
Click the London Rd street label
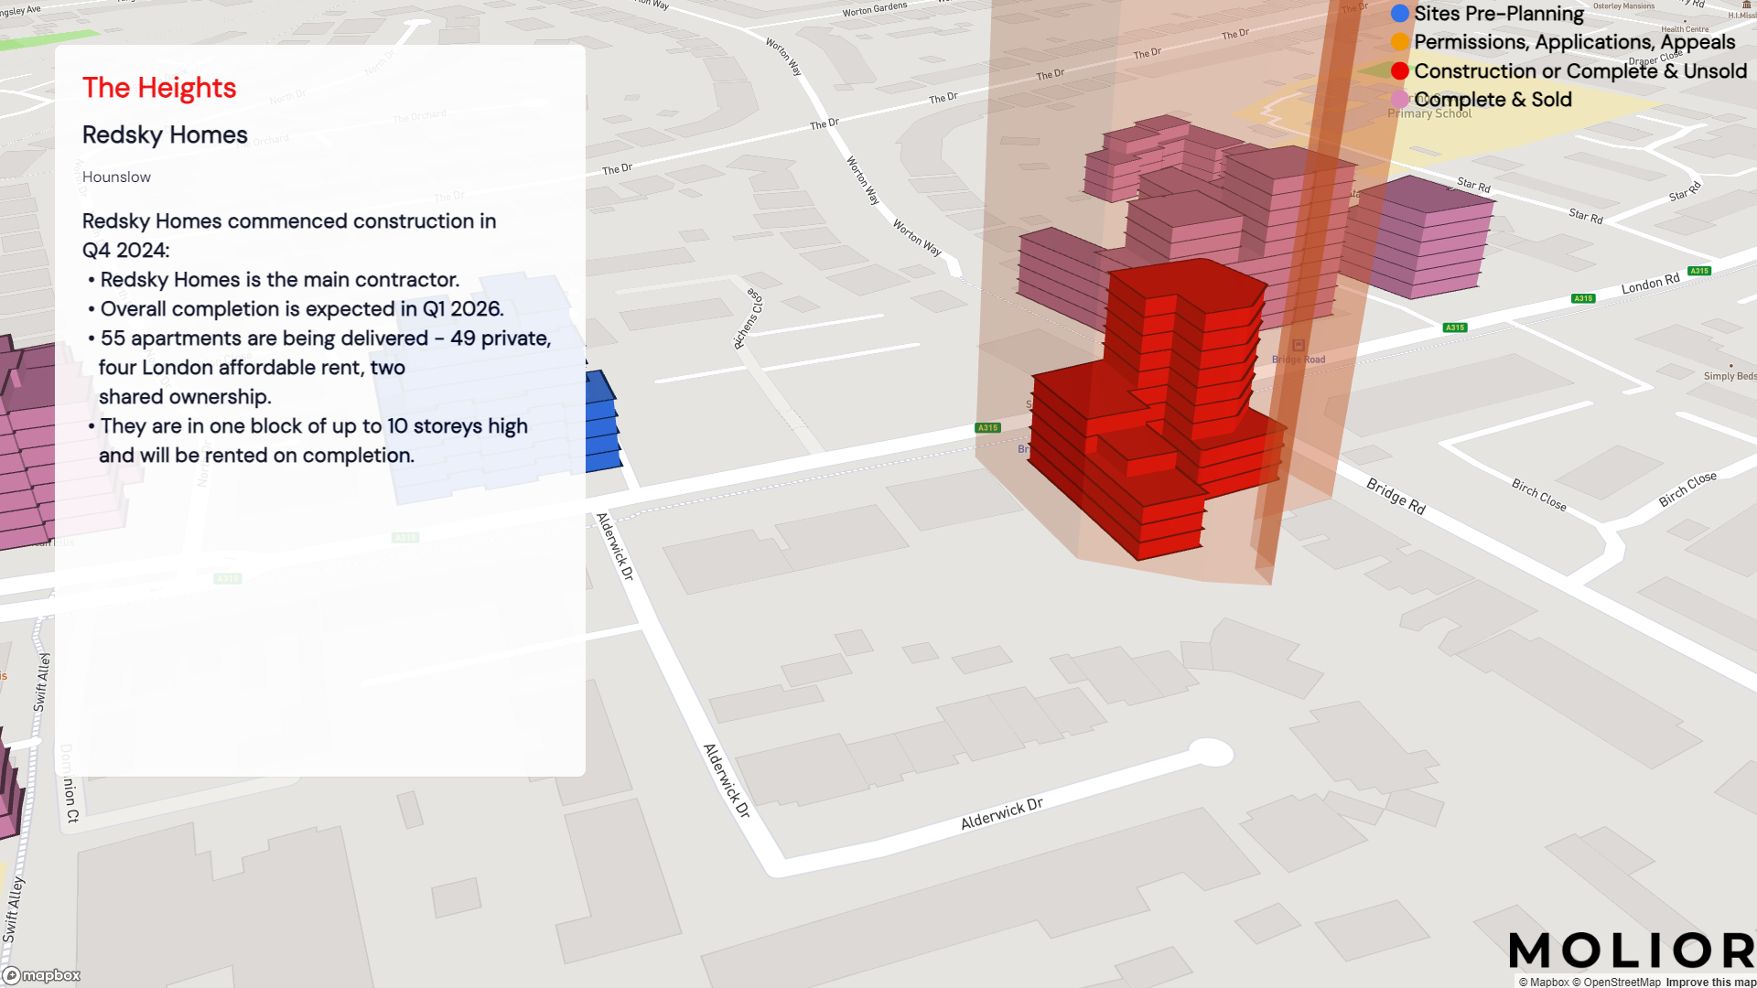(x=1651, y=285)
